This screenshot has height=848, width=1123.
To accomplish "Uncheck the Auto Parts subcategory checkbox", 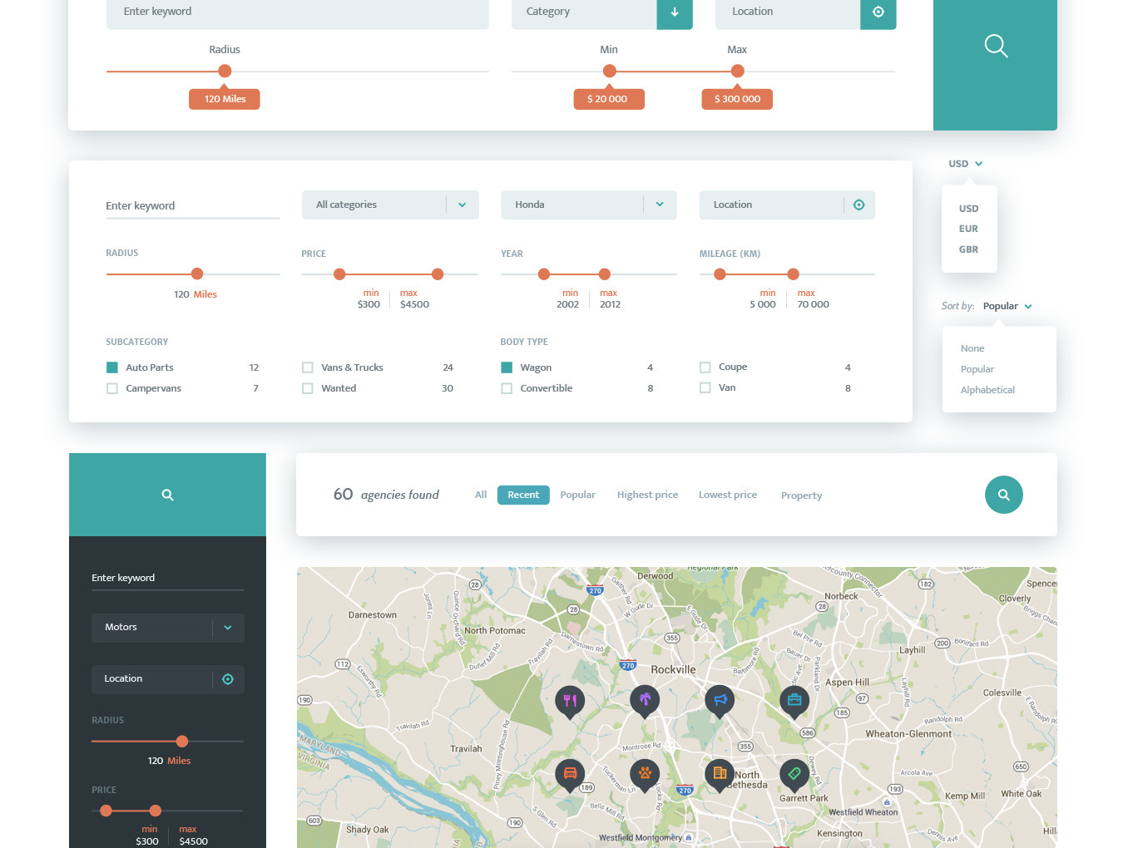I will coord(112,367).
